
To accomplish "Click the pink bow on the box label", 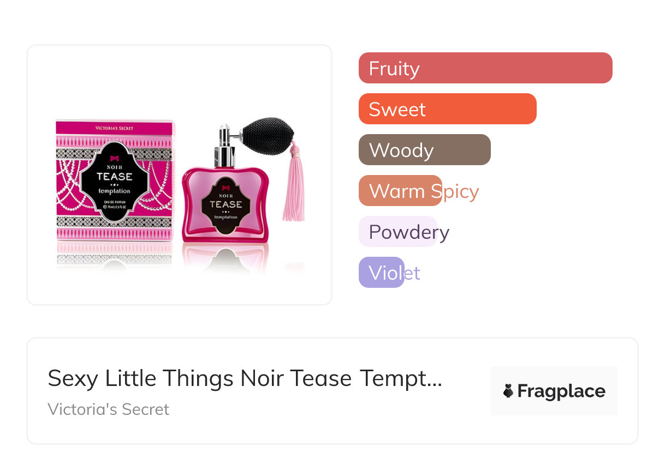I will click(x=114, y=158).
